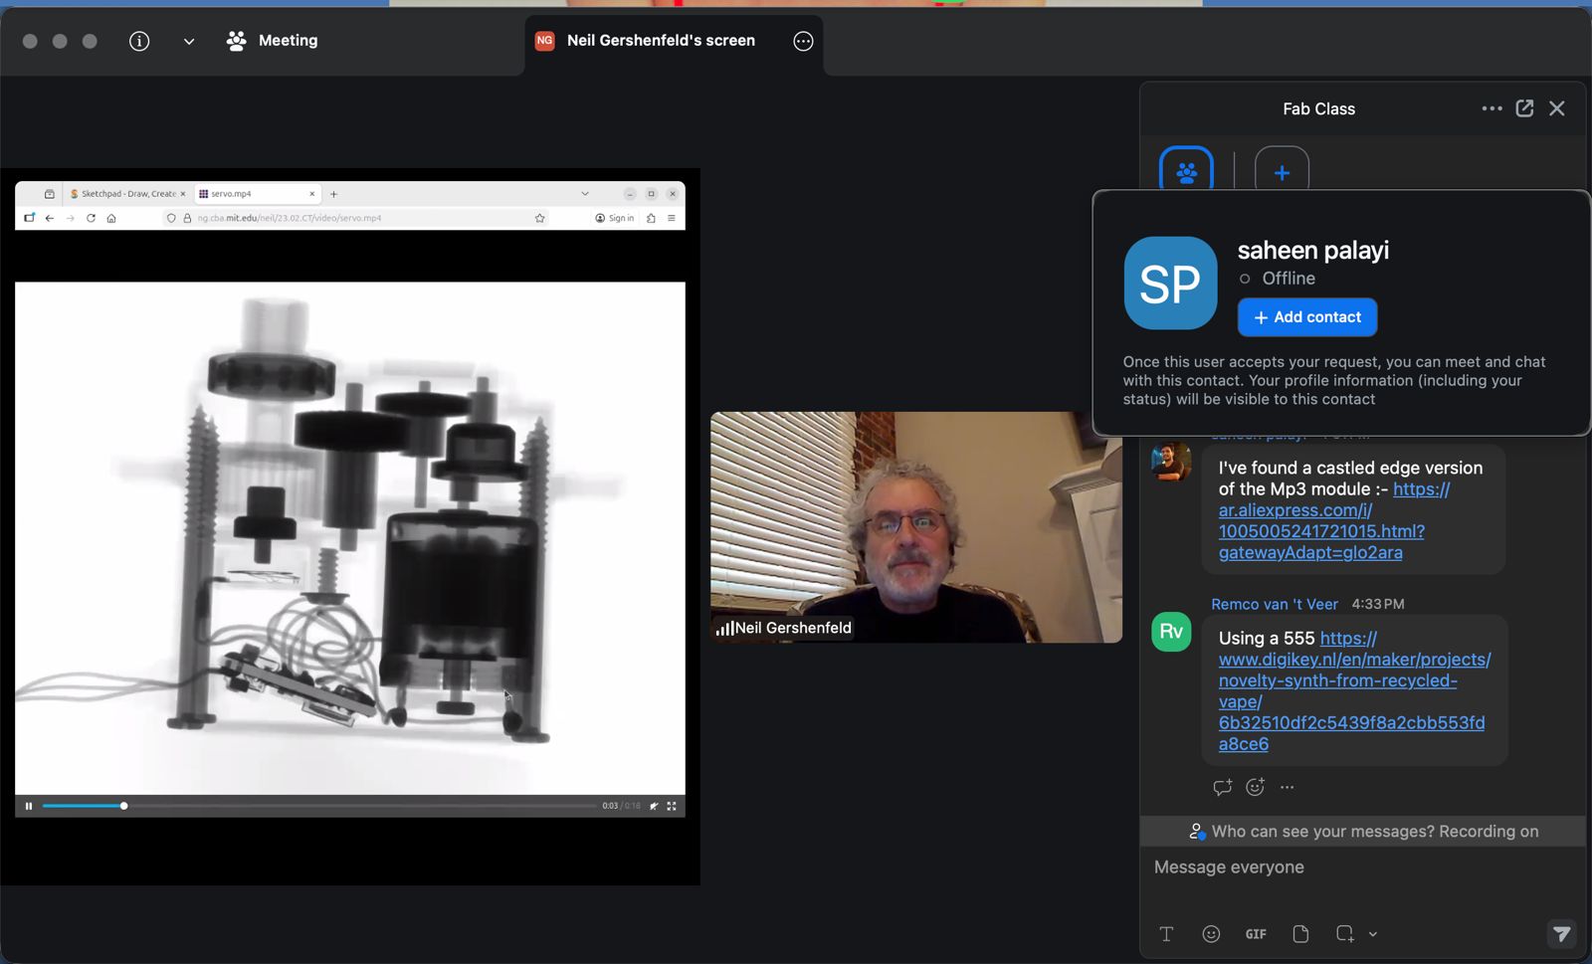The height and width of the screenshot is (964, 1592).
Task: Switch to the Meeting tab
Action: (x=272, y=41)
